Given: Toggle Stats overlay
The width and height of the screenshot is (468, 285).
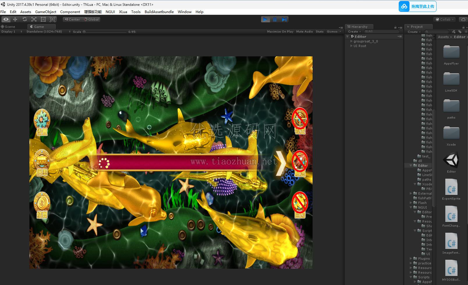Looking at the screenshot, I should click(320, 32).
